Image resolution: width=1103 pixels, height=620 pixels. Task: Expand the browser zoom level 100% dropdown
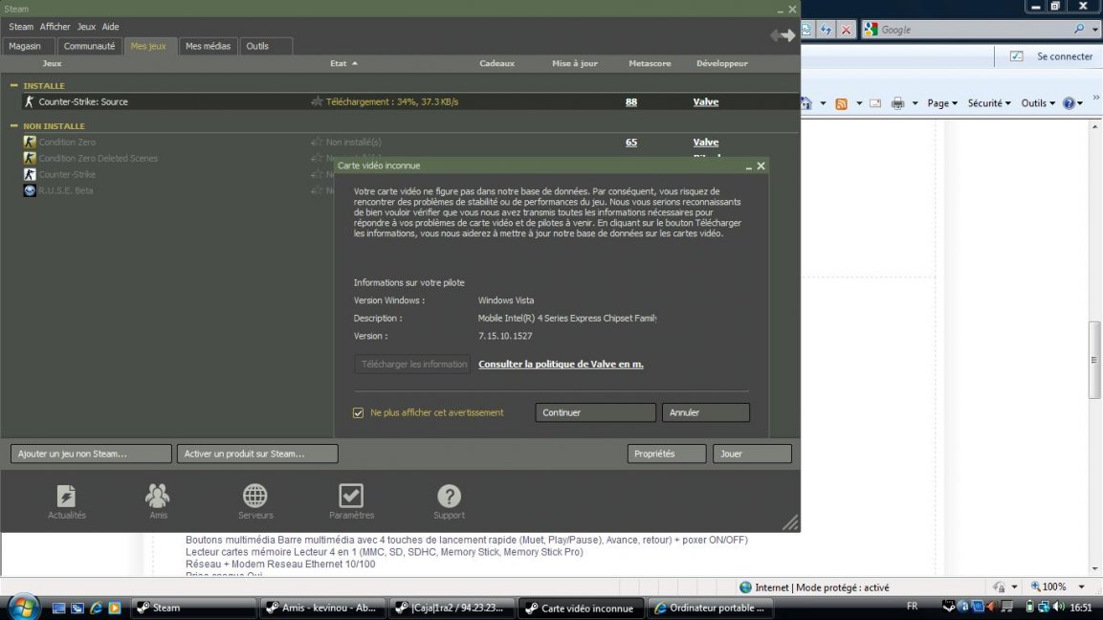tap(1081, 587)
